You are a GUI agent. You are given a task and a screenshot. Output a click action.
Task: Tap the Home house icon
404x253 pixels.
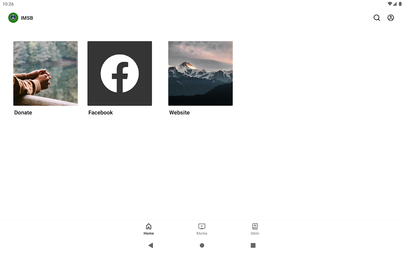click(149, 226)
